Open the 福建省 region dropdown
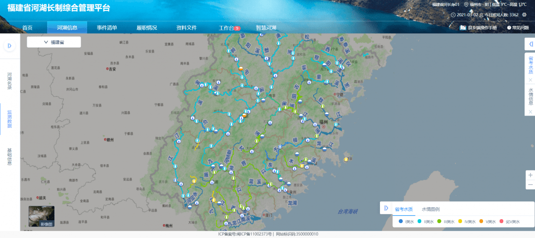The height and width of the screenshot is (238, 535). [x=53, y=42]
